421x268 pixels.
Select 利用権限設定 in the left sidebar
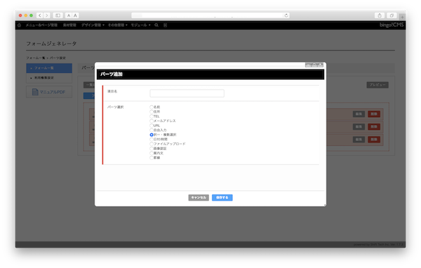pyautogui.click(x=49, y=78)
